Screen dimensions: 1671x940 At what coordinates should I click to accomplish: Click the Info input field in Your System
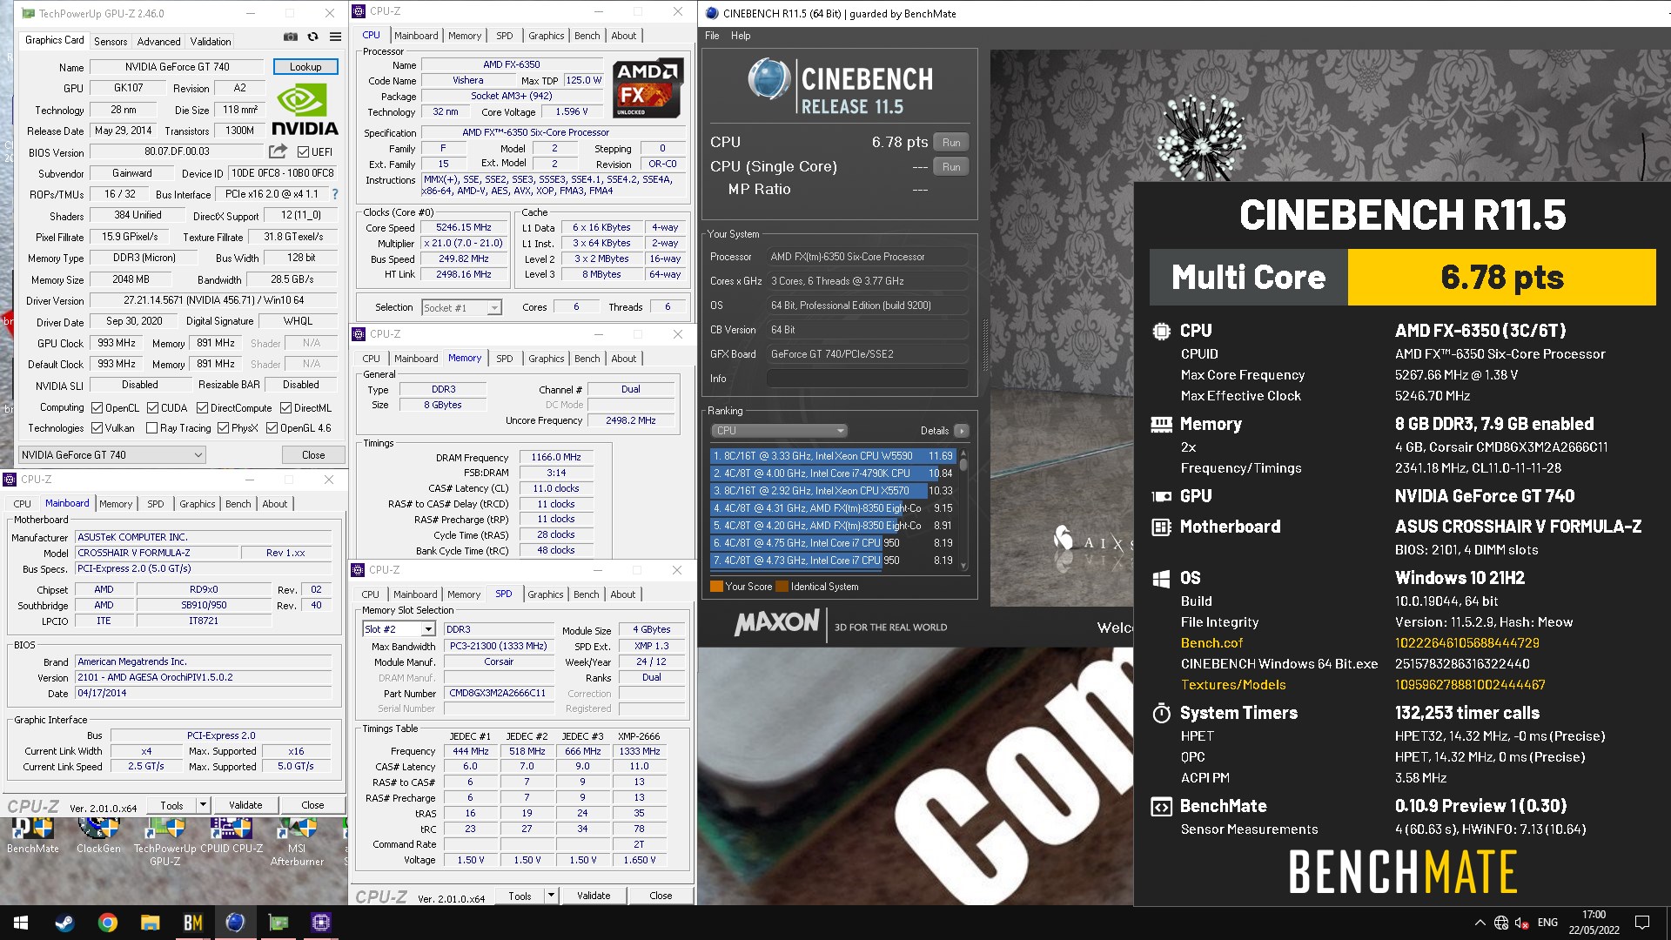[x=867, y=379]
